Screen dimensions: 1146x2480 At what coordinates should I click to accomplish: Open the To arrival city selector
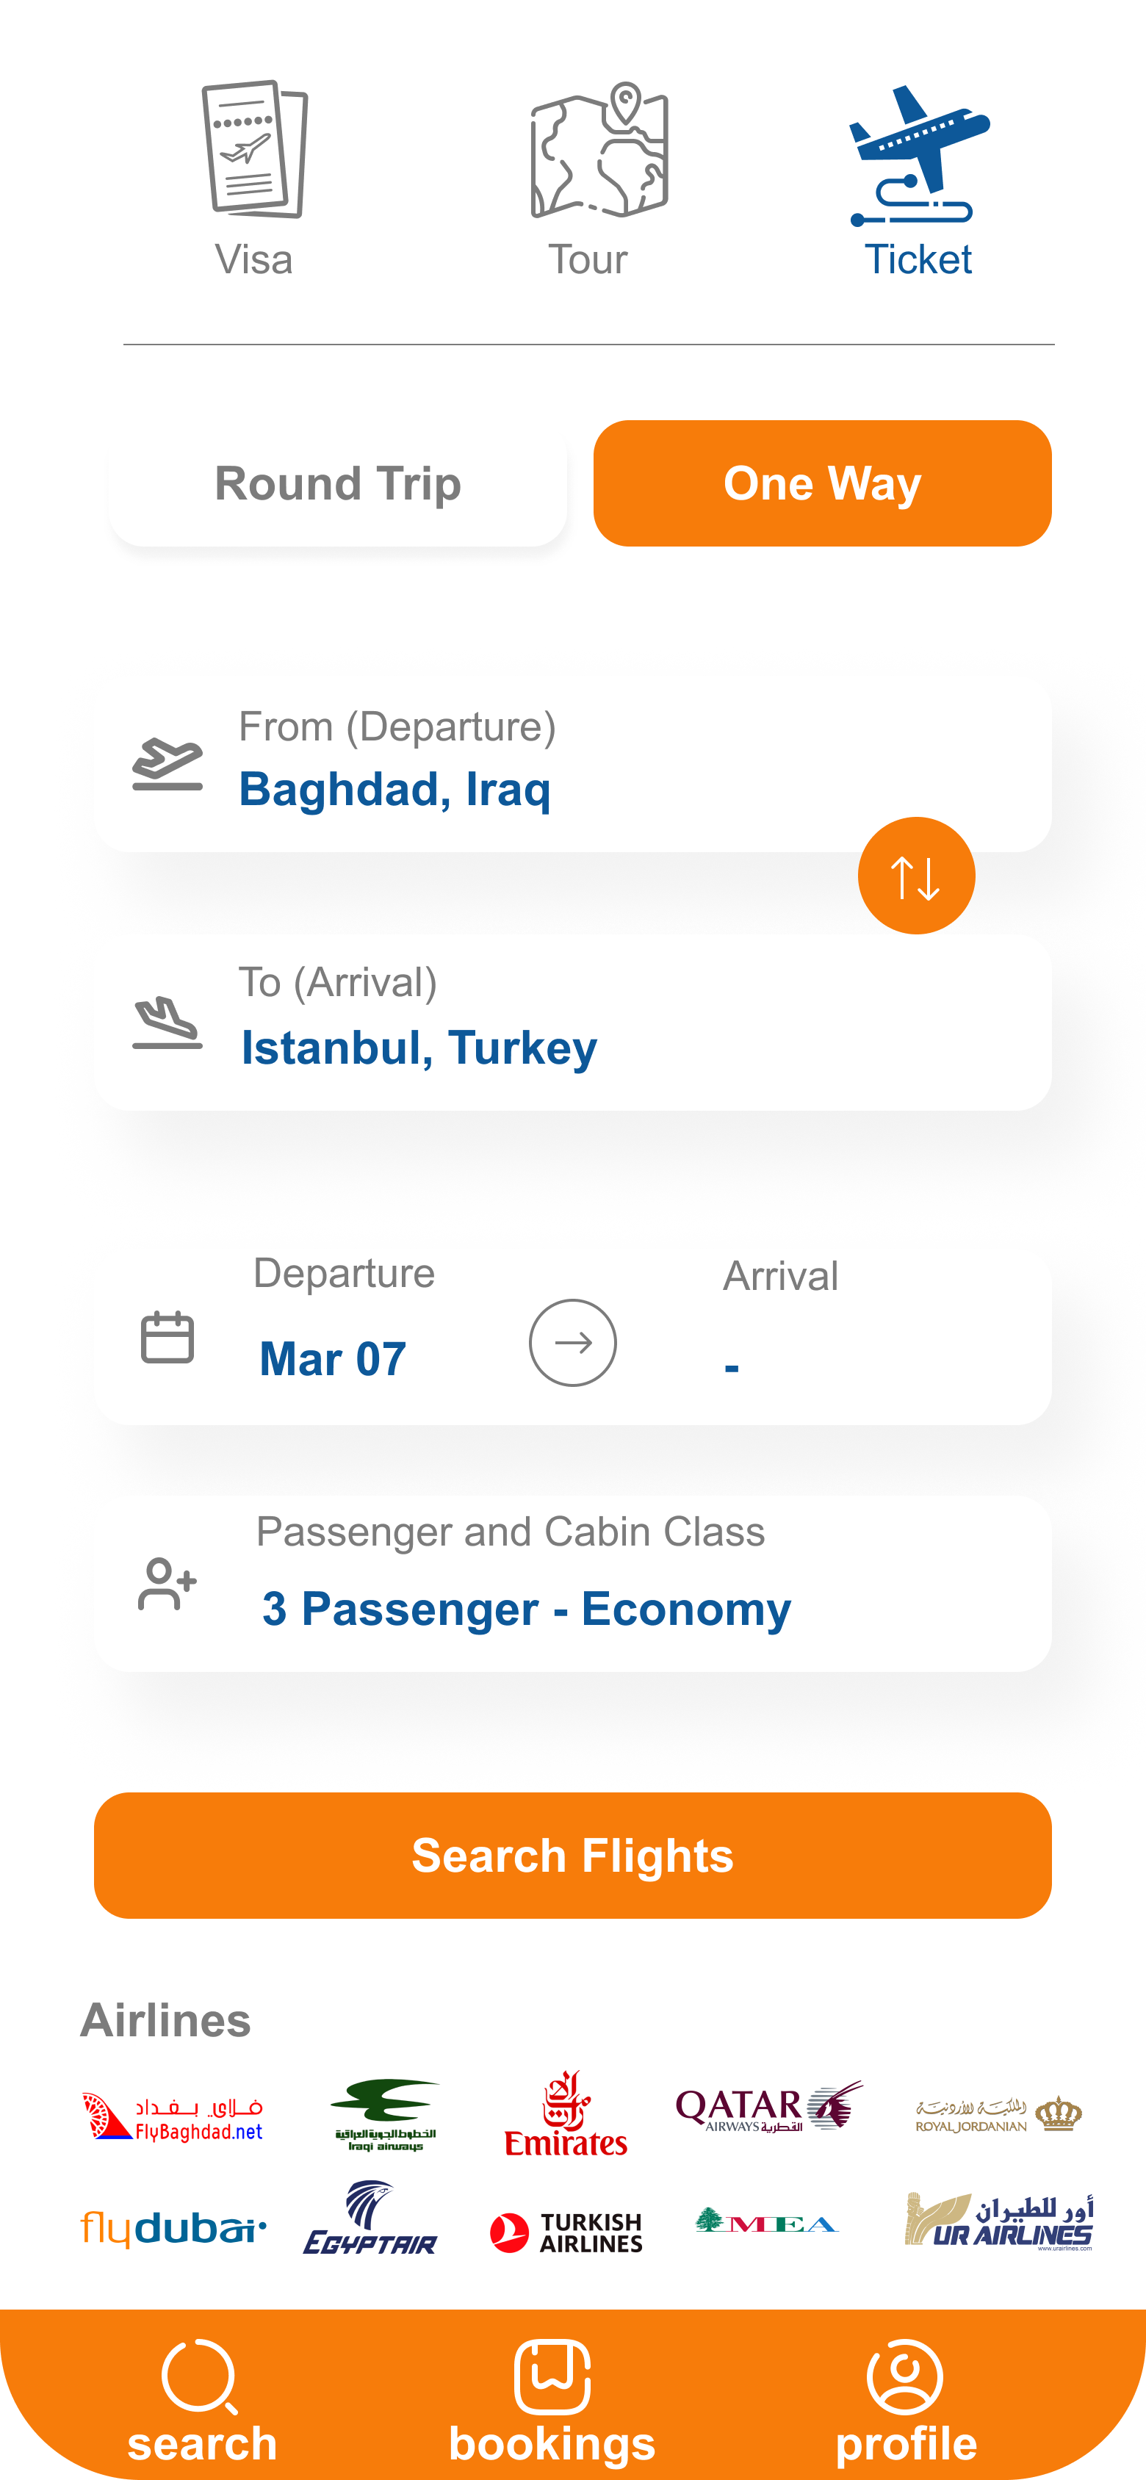pos(573,1023)
